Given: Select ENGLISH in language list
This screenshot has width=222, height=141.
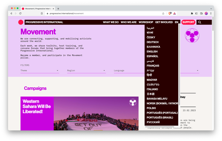Looking at the screenshot, I should pos(152,52).
